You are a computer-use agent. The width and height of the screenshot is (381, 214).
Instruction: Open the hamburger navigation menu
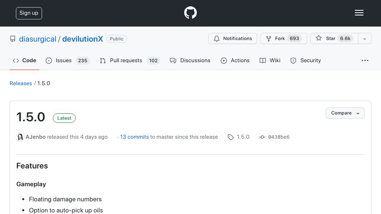[359, 13]
